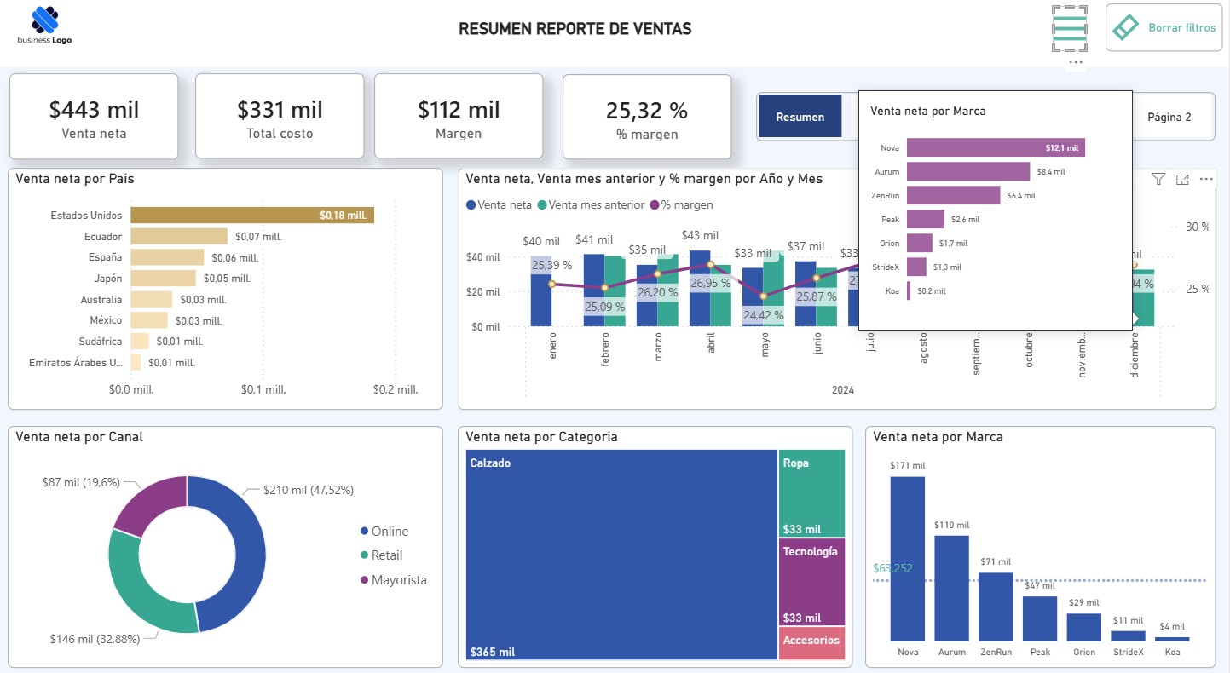This screenshot has height=673, width=1230.
Task: Open focus mode on the Año y Mes chart
Action: pos(1183,179)
